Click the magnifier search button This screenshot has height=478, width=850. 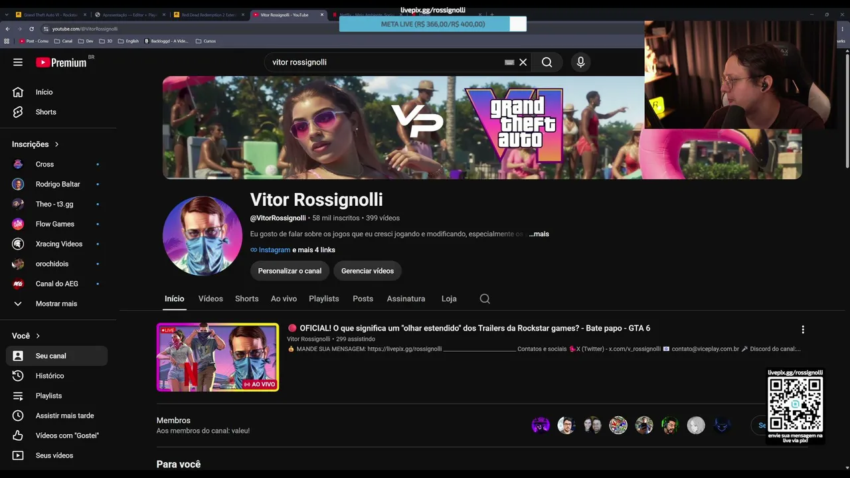(547, 62)
